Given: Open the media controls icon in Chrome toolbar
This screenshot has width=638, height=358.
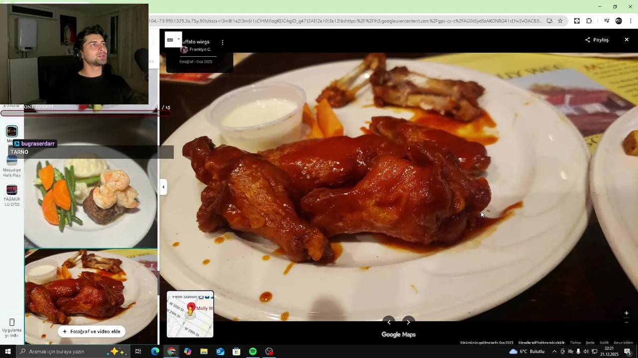Looking at the screenshot, I should 607,21.
